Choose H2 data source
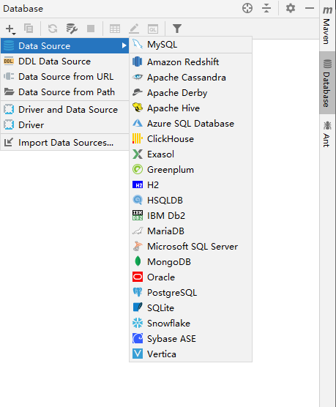 [190, 184]
